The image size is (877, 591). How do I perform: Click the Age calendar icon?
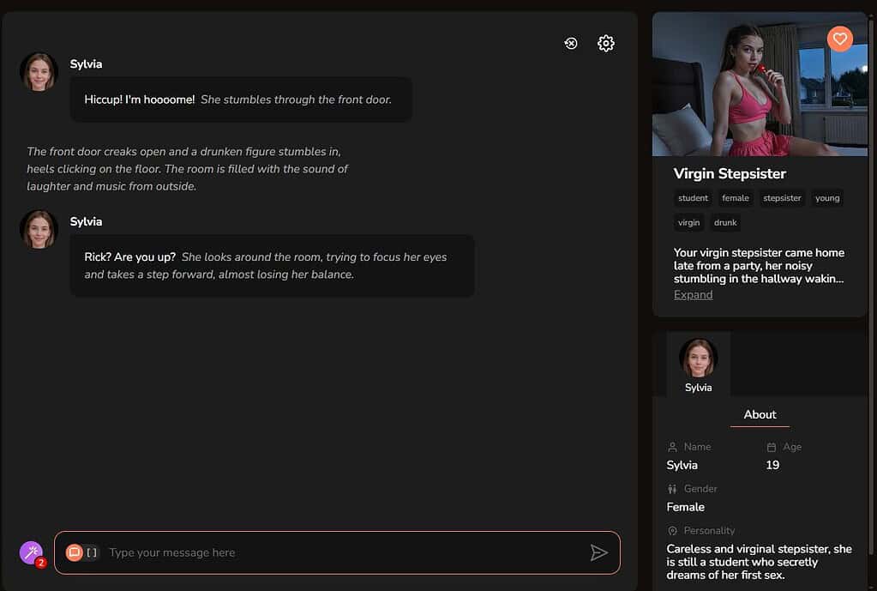point(772,447)
